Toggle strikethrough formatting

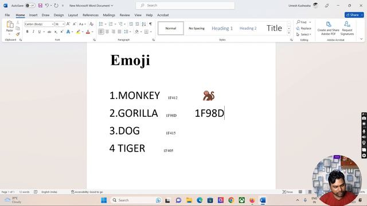pyautogui.click(x=49, y=31)
